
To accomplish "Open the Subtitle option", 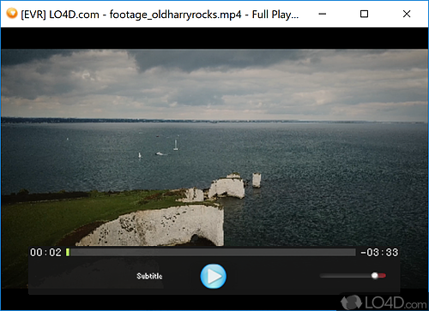I will coord(149,276).
